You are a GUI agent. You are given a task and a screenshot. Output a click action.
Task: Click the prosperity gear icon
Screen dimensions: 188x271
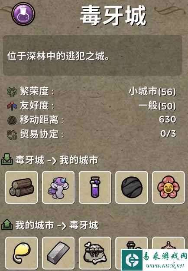pos(12,92)
